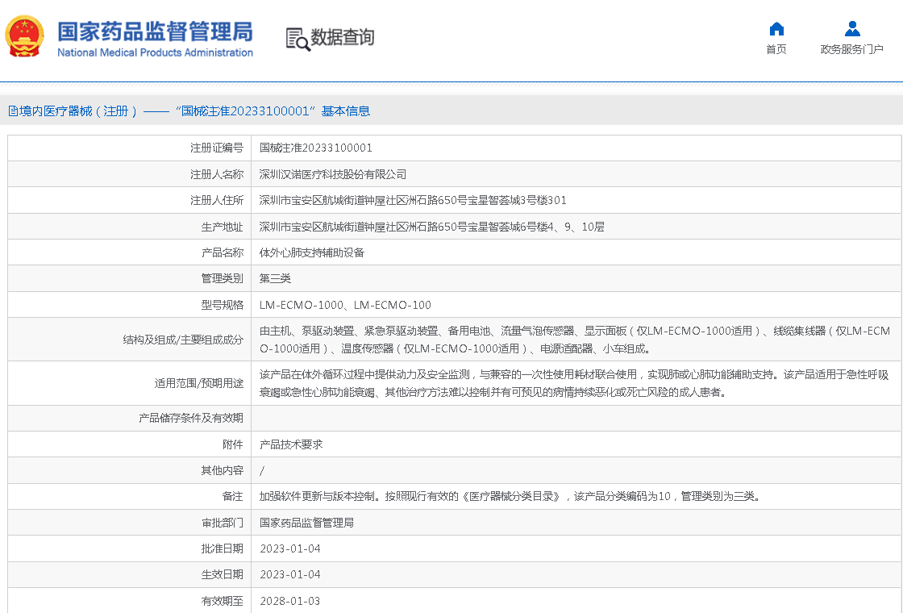
Task: Select 深圳汉诺医疗科技股份有限公司 registrant name
Action: 333,174
